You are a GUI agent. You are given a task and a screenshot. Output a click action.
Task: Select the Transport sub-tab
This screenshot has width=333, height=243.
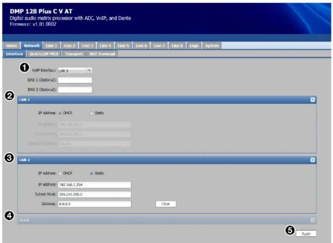click(x=74, y=54)
